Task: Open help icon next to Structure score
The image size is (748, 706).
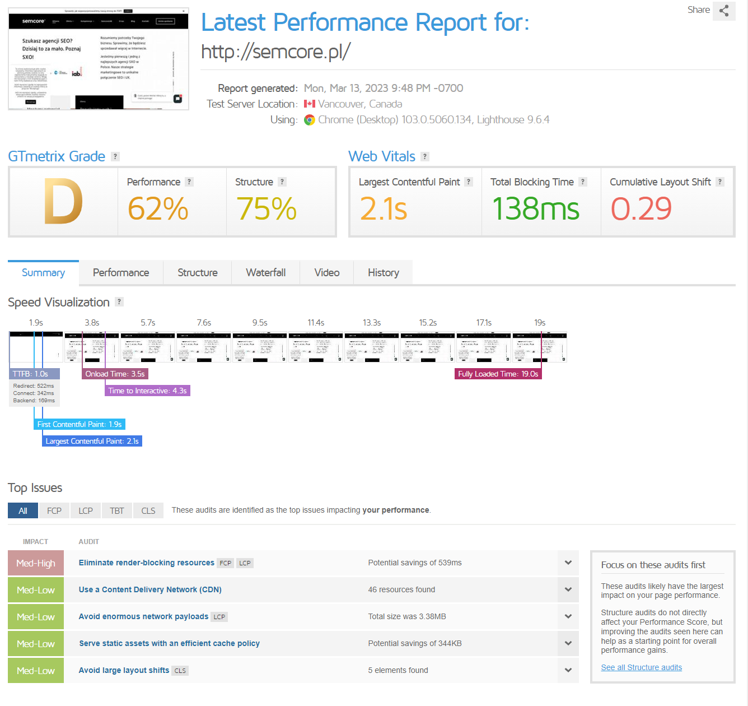Action: tap(282, 182)
